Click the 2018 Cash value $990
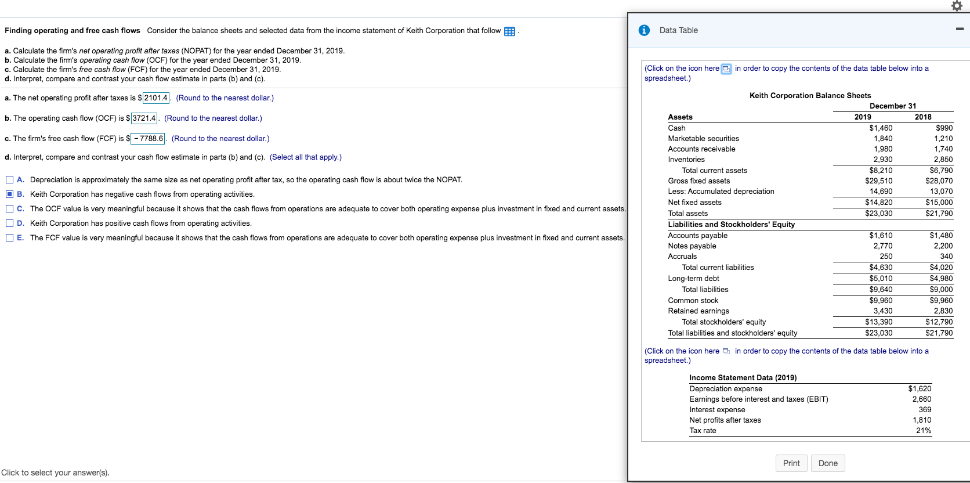Image resolution: width=970 pixels, height=483 pixels. [944, 128]
